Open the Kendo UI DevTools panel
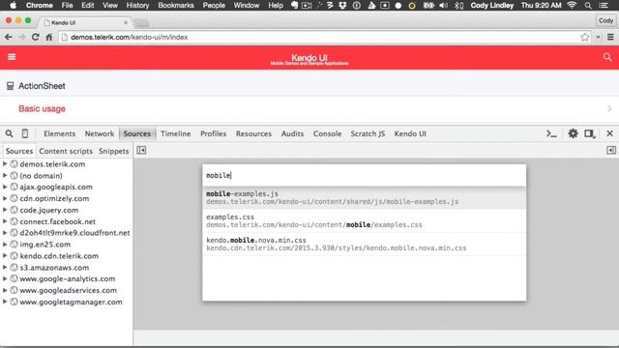 pyautogui.click(x=410, y=133)
